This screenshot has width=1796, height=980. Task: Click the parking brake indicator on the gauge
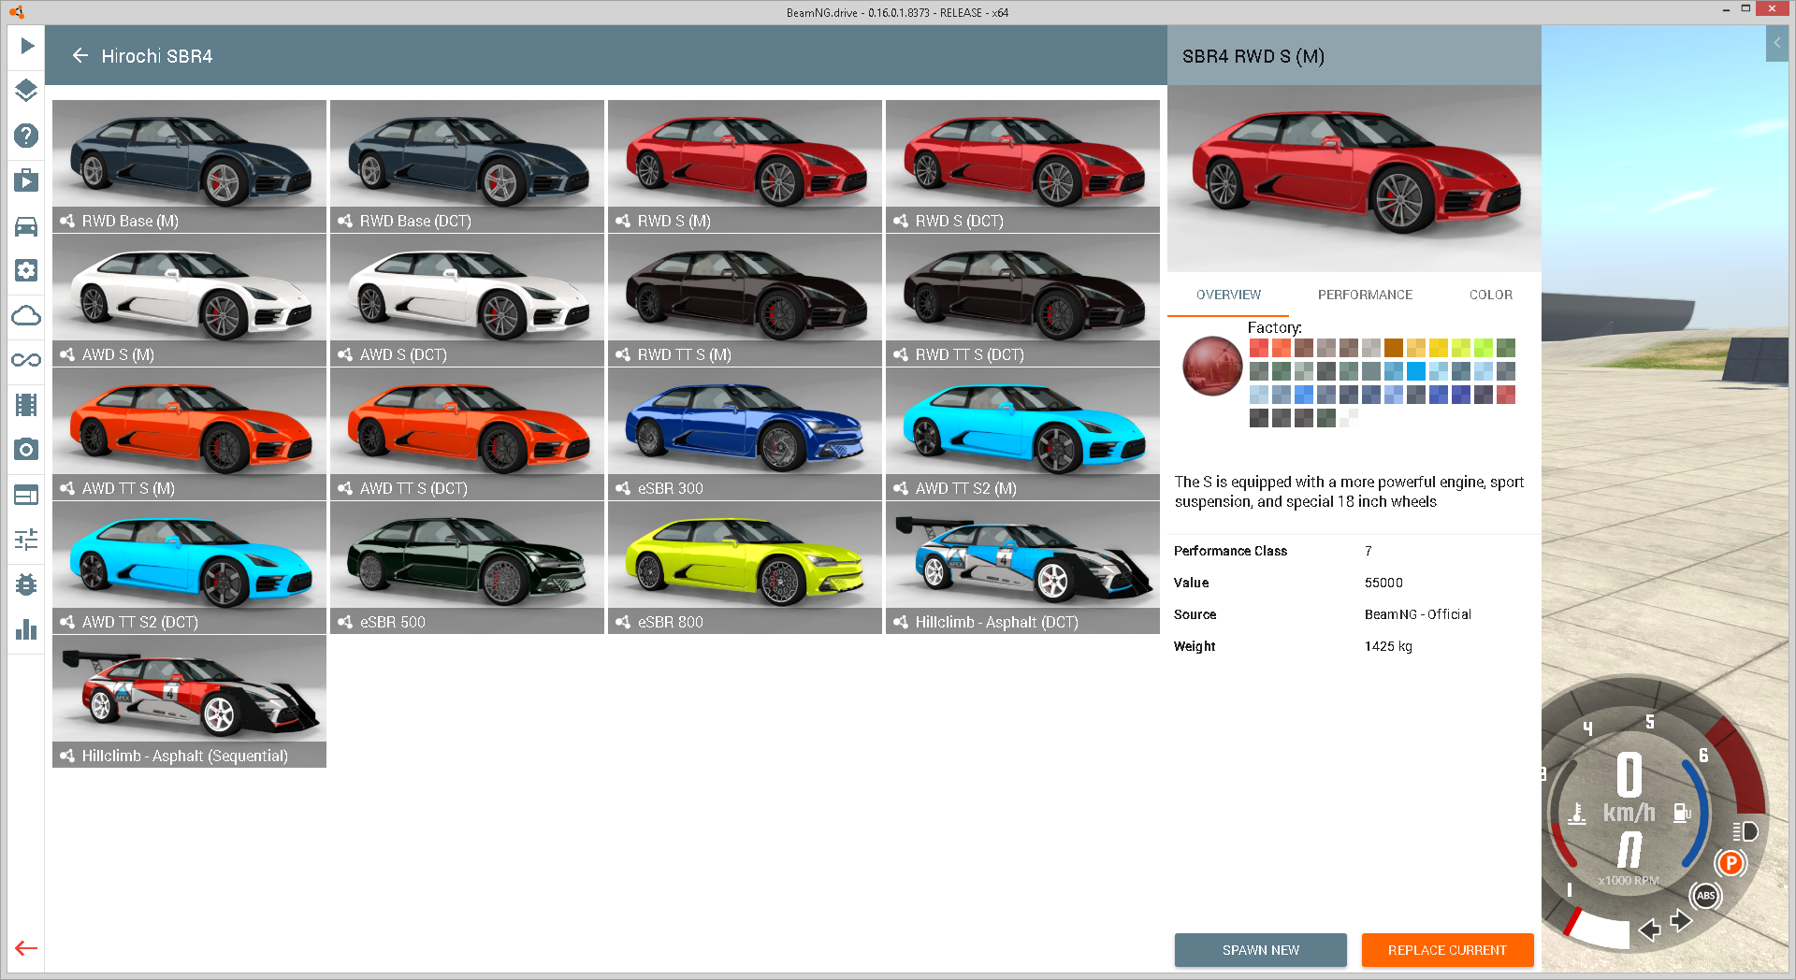1731,863
